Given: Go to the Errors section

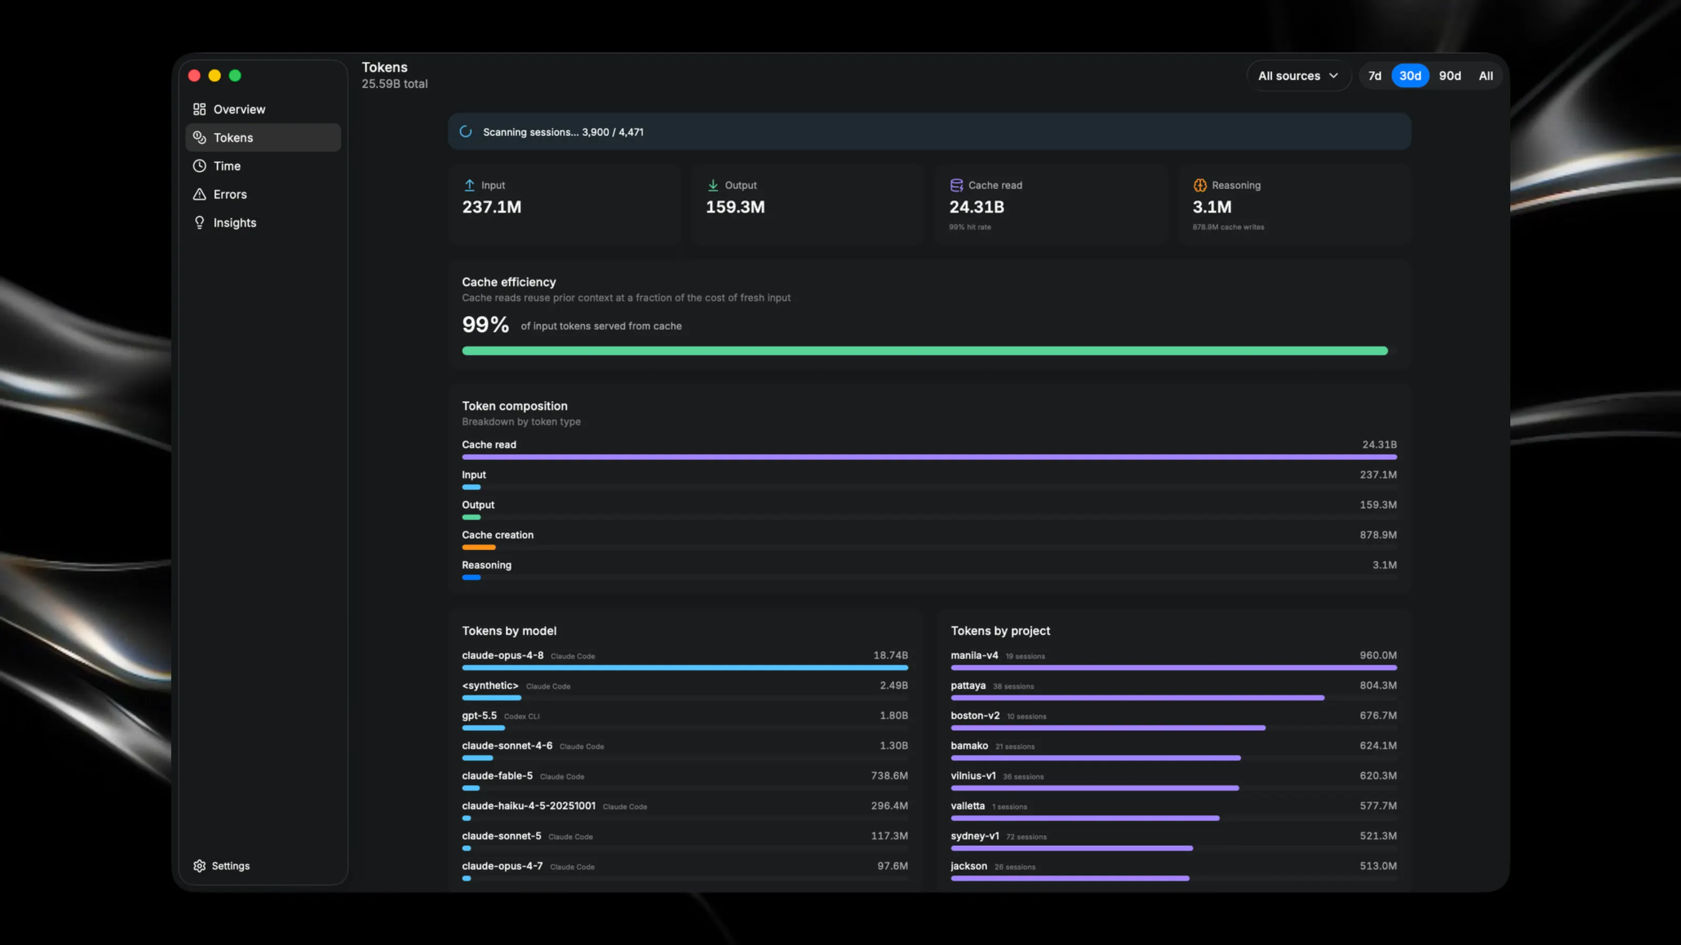Looking at the screenshot, I should tap(263, 194).
